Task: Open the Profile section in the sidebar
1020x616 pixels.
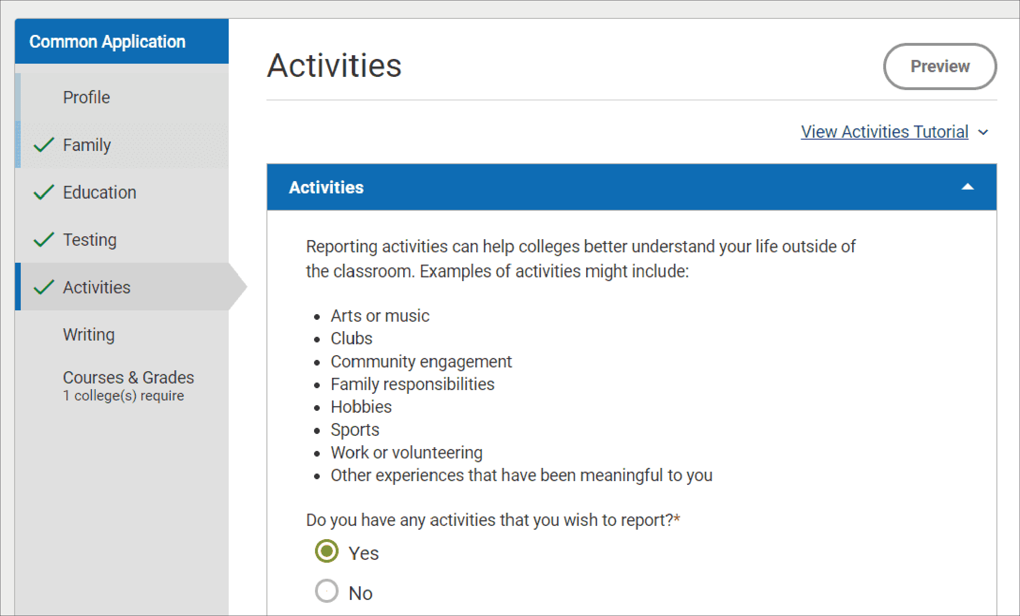Action: point(87,97)
